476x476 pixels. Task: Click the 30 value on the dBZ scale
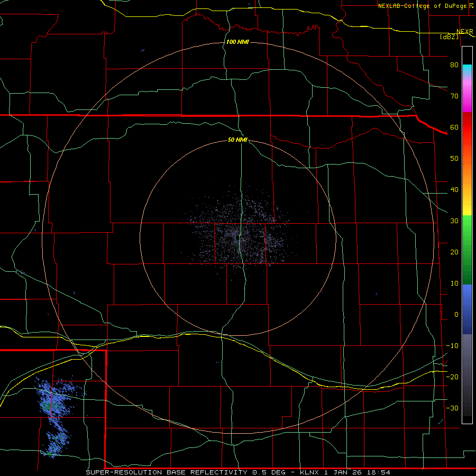(454, 221)
